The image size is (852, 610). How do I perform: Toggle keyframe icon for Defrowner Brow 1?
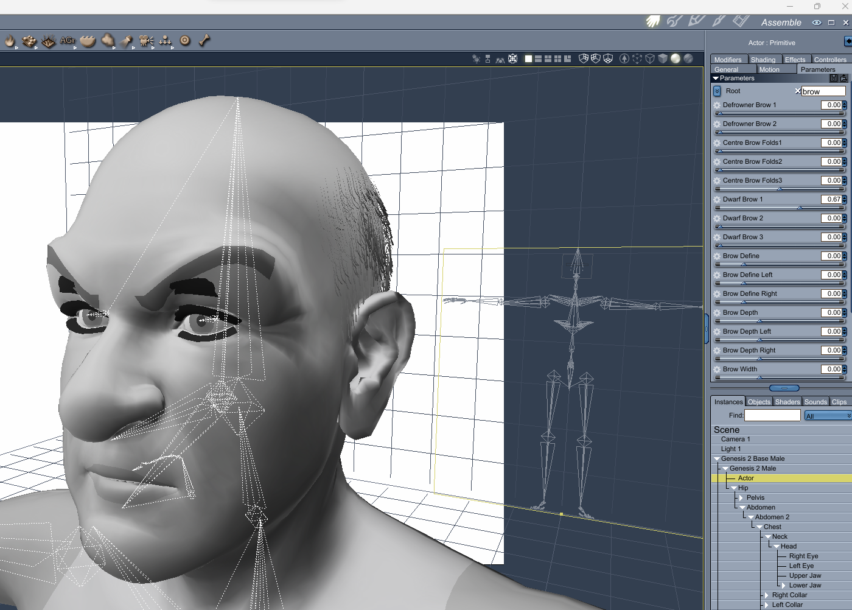[717, 105]
